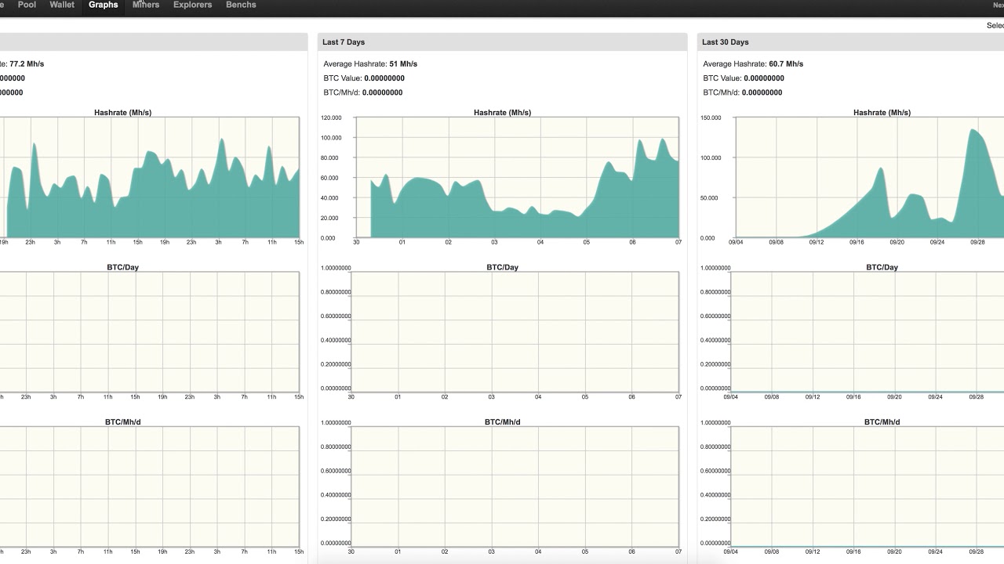Click the Last 30 Days BTC/Day chart

click(x=868, y=332)
